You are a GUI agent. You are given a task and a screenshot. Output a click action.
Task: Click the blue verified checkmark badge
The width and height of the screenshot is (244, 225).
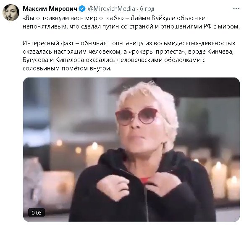[x=82, y=9]
